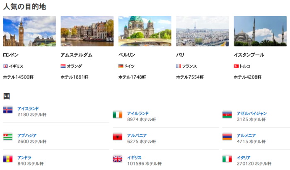The width and height of the screenshot is (290, 170).
Task: Click the Armenia flag icon
Action: click(x=227, y=137)
